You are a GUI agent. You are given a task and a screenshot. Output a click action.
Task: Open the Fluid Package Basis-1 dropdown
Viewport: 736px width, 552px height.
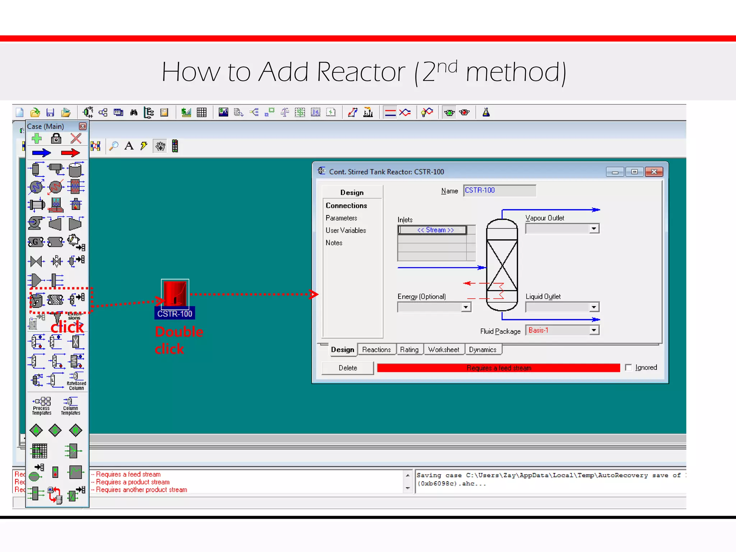tap(594, 330)
